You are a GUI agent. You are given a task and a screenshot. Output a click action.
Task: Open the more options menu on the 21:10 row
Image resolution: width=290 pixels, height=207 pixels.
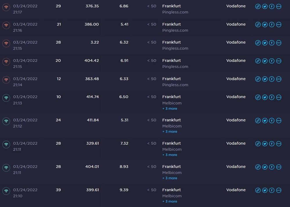(x=279, y=190)
